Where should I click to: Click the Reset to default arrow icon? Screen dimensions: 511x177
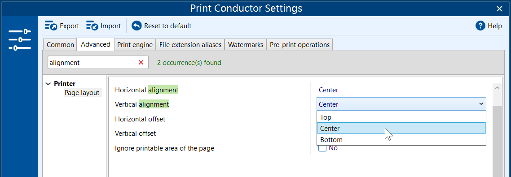coord(137,26)
